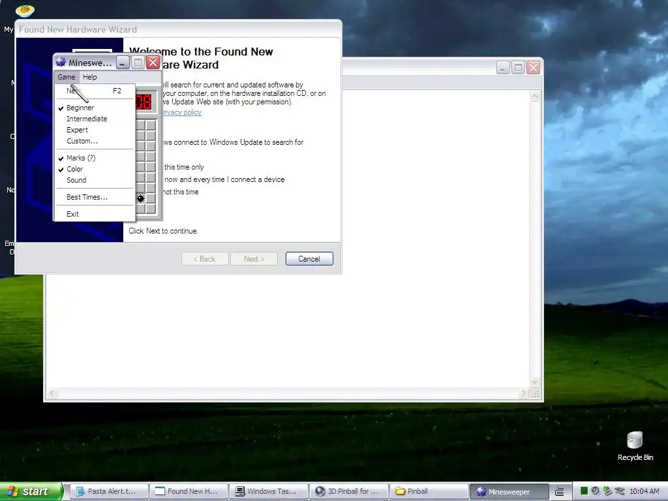This screenshot has height=501, width=668.
Task: Click the horizontal scrollbar right arrow
Action: (524, 393)
